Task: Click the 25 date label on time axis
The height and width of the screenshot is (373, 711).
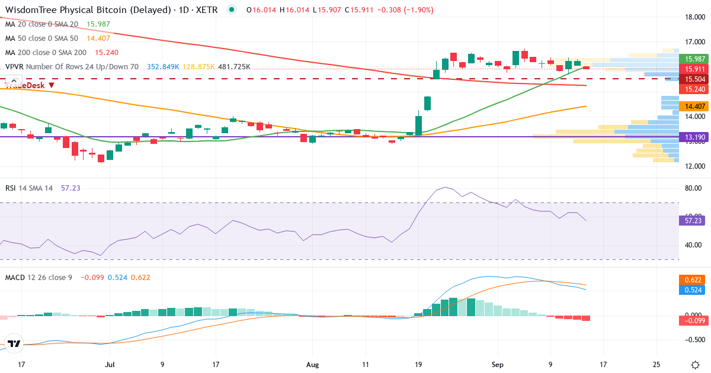Action: pos(656,365)
